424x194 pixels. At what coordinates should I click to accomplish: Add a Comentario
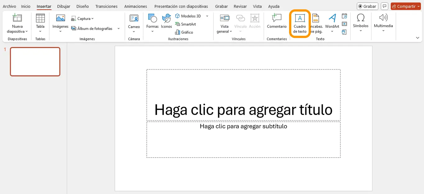coord(277,21)
